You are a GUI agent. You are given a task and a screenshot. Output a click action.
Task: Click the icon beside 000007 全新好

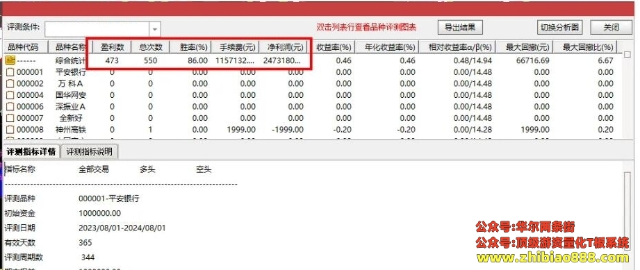(10, 118)
